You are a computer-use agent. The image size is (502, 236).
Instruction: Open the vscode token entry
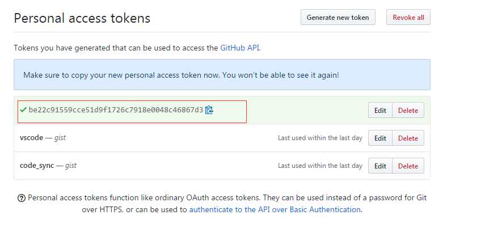[31, 138]
